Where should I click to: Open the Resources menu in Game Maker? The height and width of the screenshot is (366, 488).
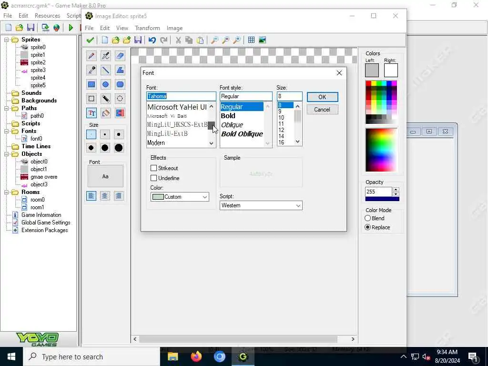pyautogui.click(x=47, y=16)
